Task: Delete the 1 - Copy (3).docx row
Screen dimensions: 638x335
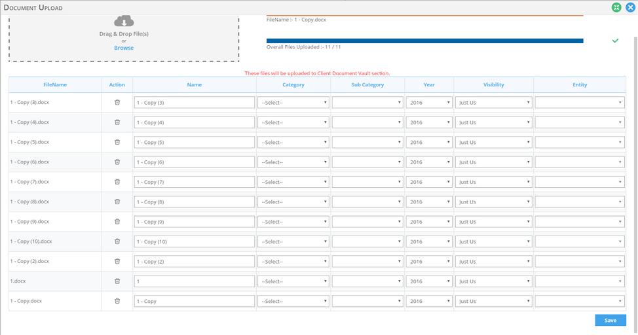Action: [x=117, y=103]
